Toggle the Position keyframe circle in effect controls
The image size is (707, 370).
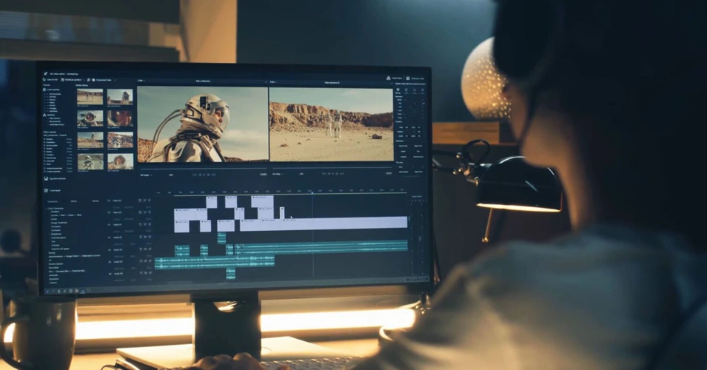click(x=44, y=139)
